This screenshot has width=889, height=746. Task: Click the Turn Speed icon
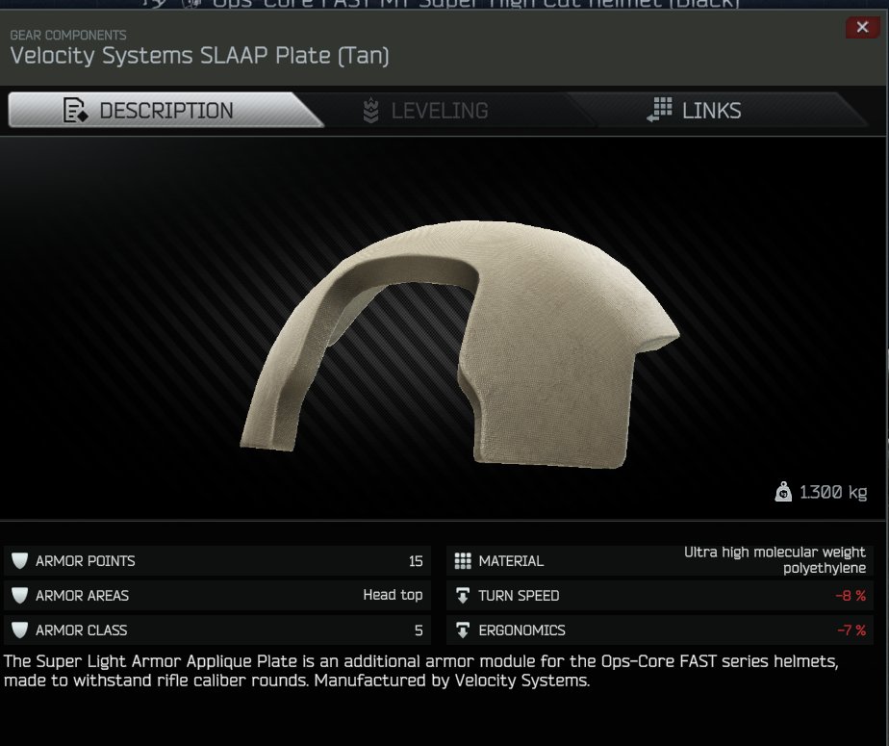tap(463, 596)
